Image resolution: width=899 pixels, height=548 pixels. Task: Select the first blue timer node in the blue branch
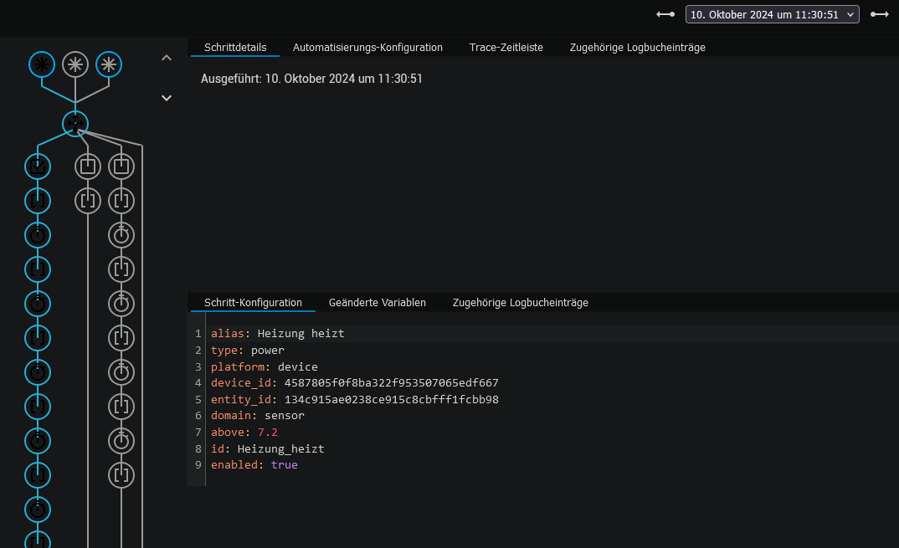[x=38, y=235]
